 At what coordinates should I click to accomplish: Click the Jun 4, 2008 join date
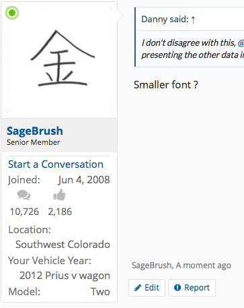pyautogui.click(x=84, y=180)
